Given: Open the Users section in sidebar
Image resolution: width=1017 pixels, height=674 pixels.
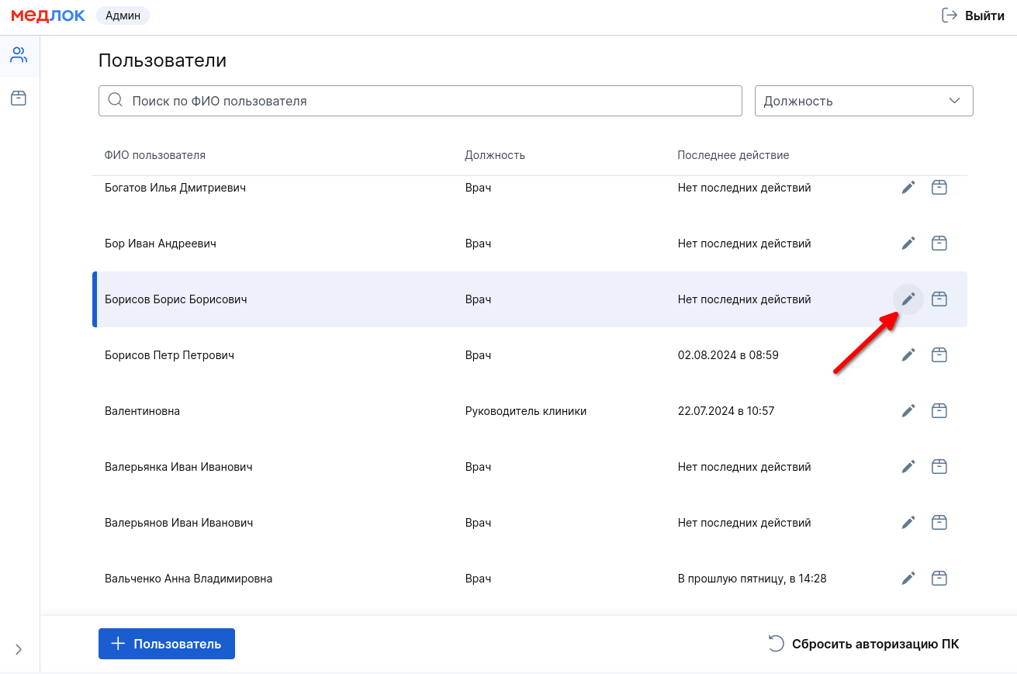Looking at the screenshot, I should [19, 55].
